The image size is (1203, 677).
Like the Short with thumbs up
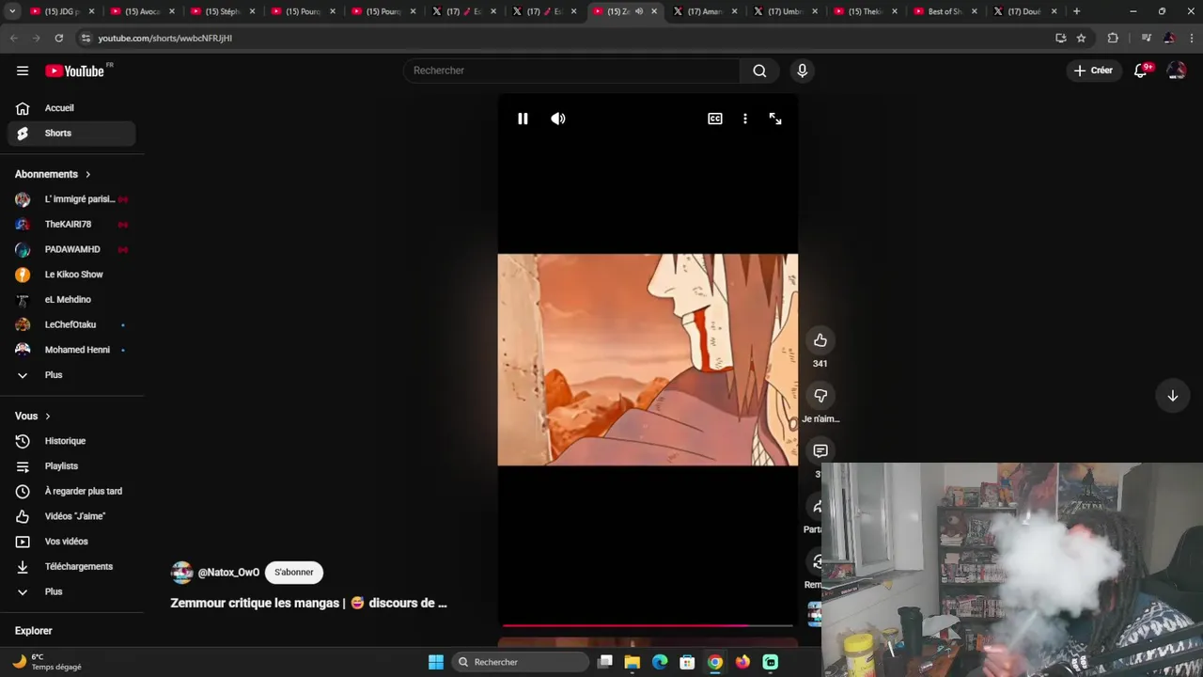(x=820, y=340)
